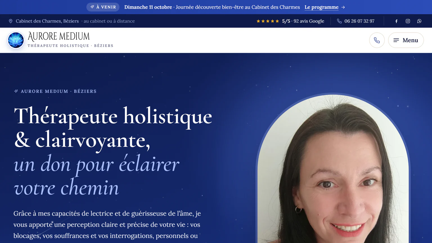Open the Menu hamburger button

pos(406,40)
